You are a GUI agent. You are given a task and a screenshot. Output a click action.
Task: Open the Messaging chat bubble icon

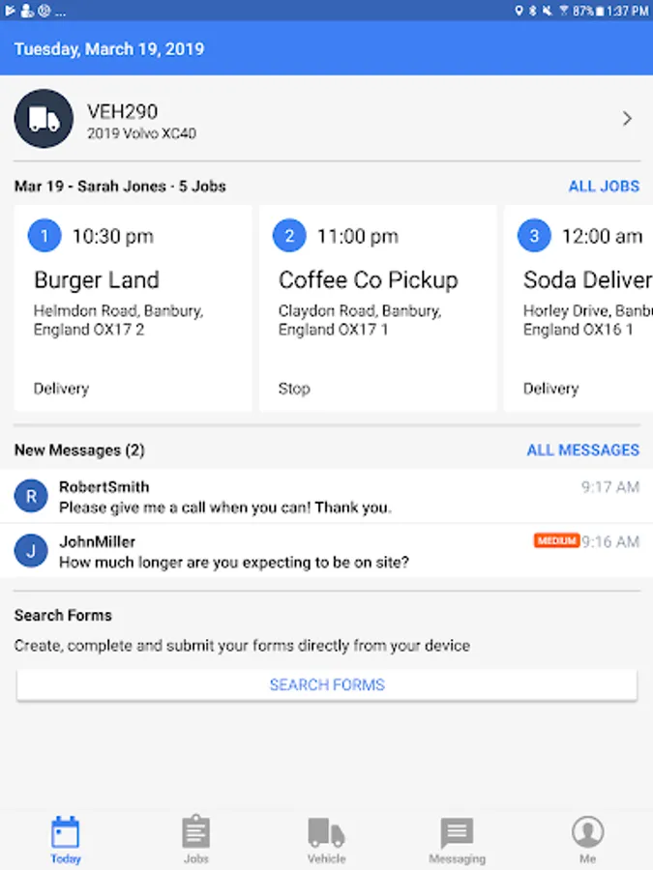(457, 832)
